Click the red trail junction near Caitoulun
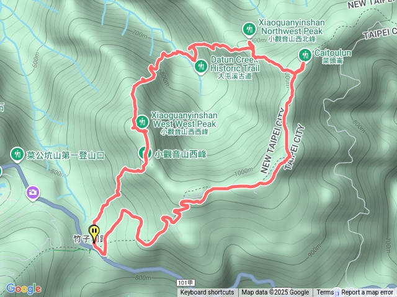397x297 pixels. (294, 74)
